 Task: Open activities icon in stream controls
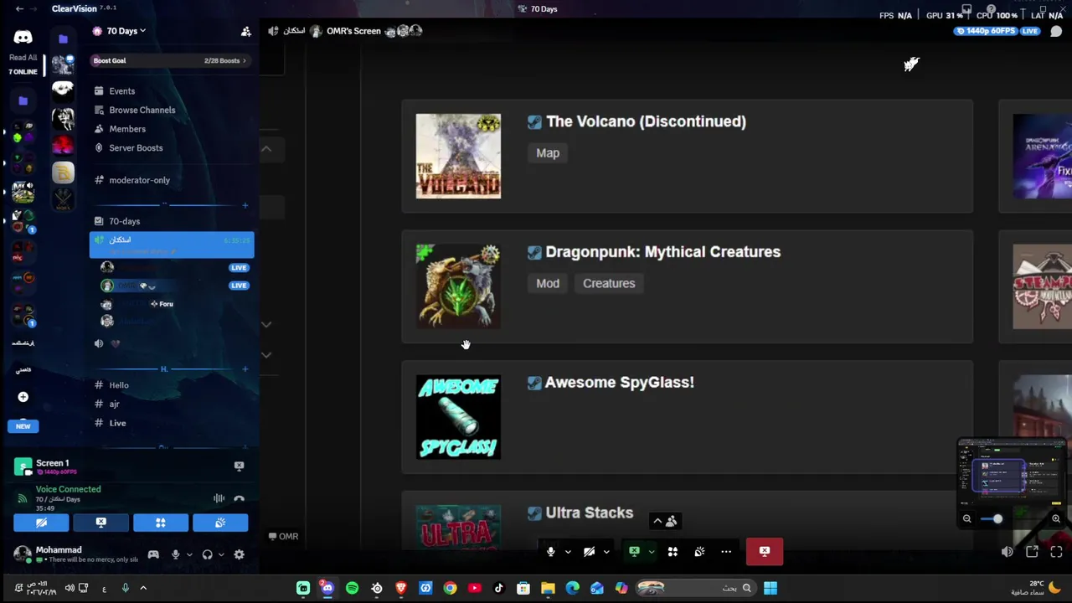(x=673, y=552)
